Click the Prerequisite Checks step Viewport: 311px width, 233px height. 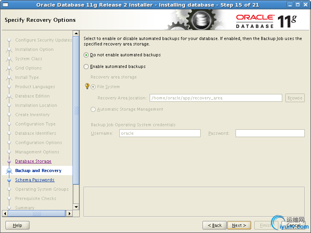click(x=36, y=198)
